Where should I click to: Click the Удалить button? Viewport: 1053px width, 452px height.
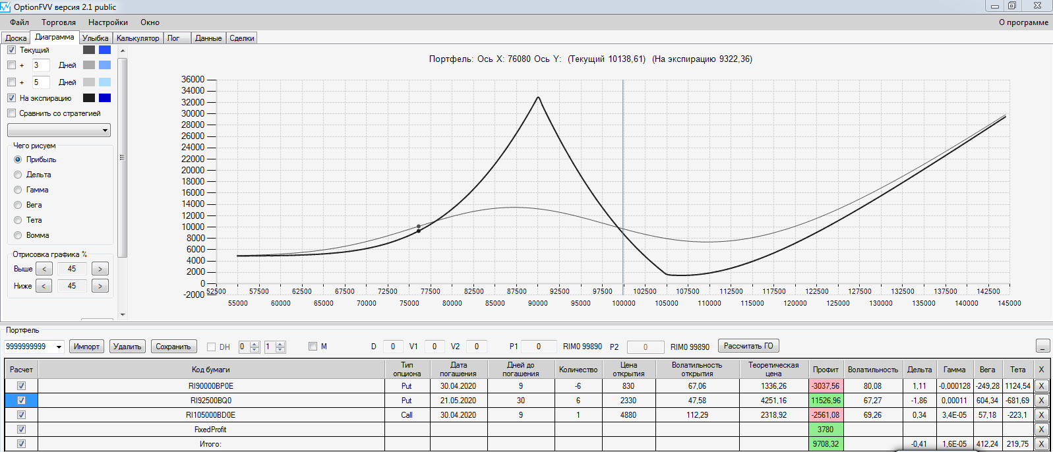[x=127, y=347]
